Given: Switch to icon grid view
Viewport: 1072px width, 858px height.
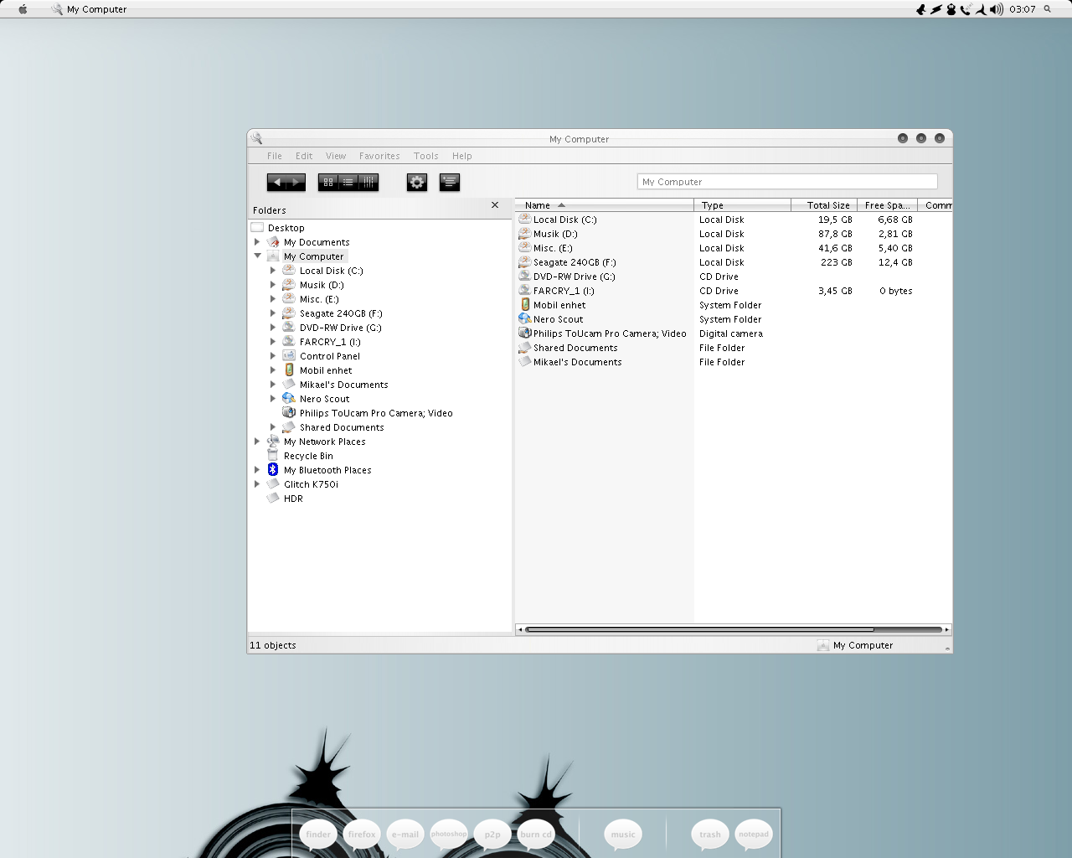Looking at the screenshot, I should [x=328, y=182].
